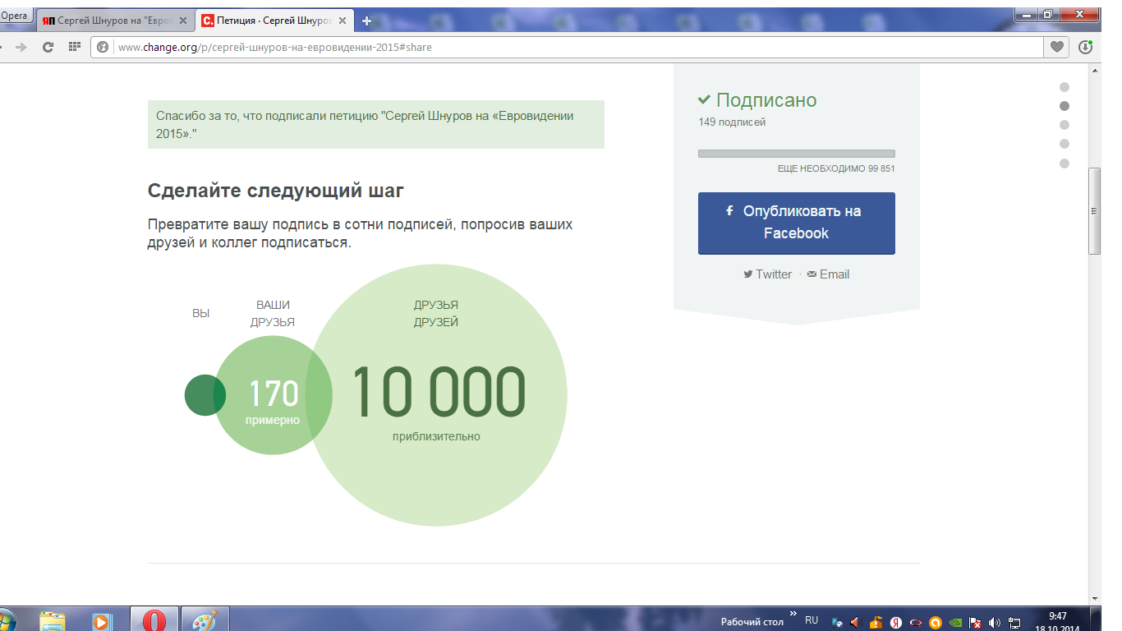Viewport: 1122px width, 631px height.
Task: Click the 149 подписей count text
Action: point(732,122)
